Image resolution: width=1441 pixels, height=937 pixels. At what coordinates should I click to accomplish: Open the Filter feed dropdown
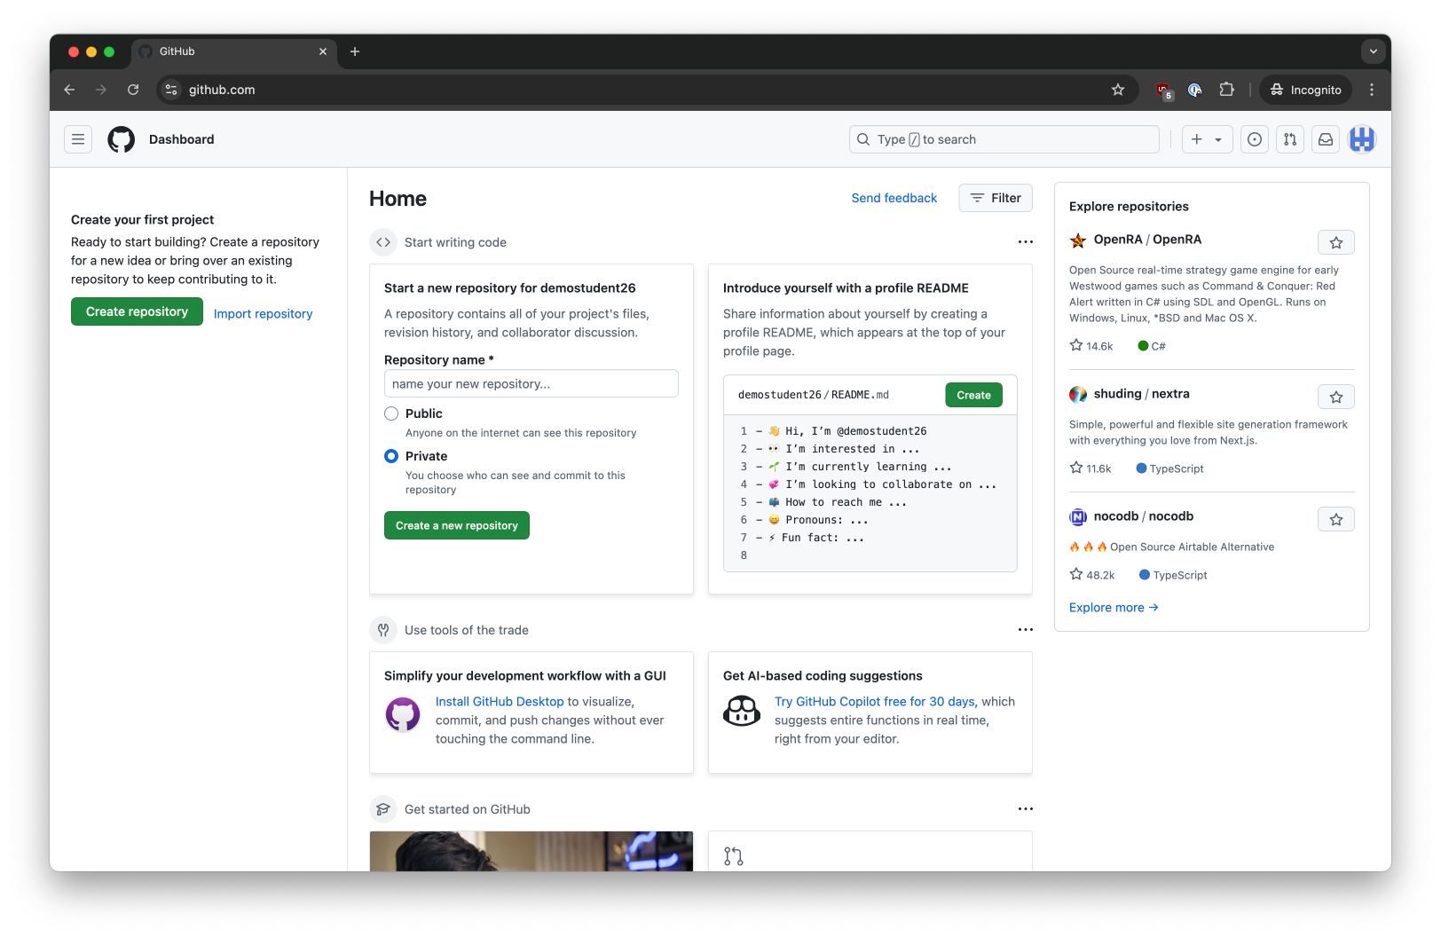996,198
